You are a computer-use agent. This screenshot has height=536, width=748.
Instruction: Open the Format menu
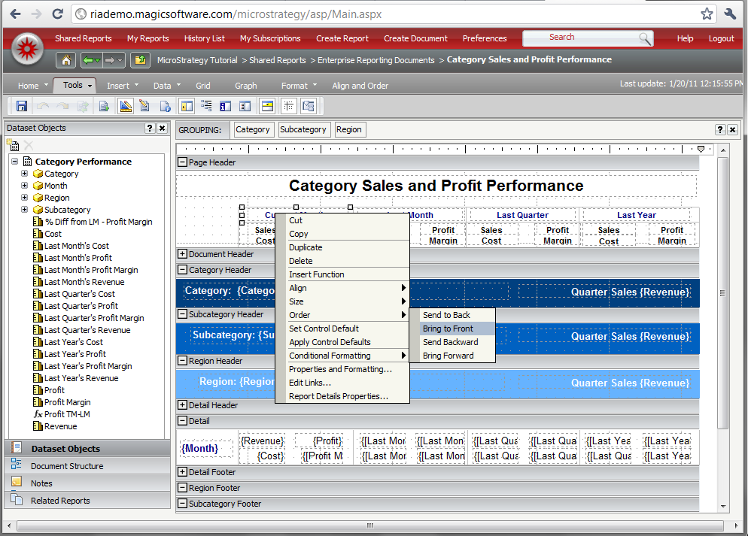tap(295, 85)
